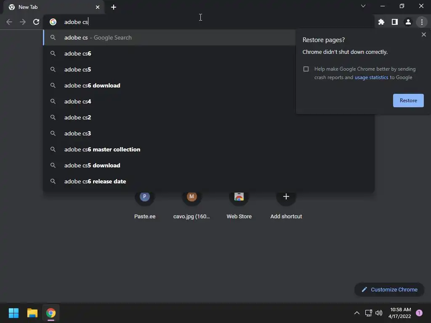Image resolution: width=431 pixels, height=323 pixels.
Task: Choose 'adobe cs6 release date' suggestion
Action: [209, 181]
